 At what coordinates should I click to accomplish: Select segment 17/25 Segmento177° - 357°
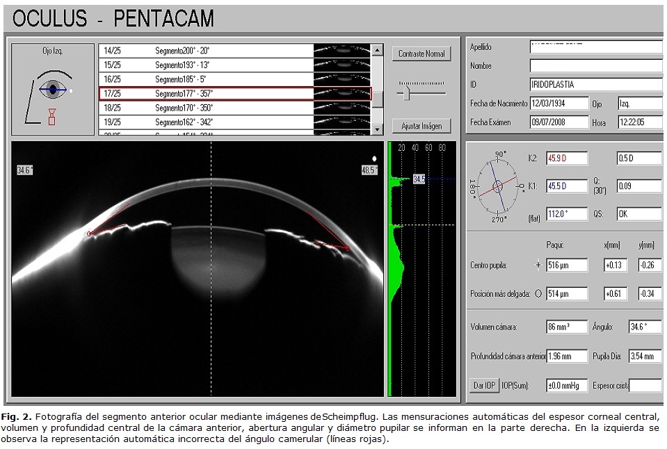[x=234, y=93]
